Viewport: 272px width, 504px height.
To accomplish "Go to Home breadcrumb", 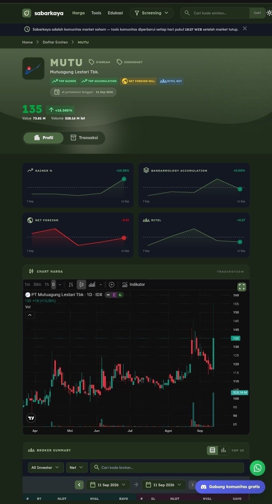I will (27, 42).
